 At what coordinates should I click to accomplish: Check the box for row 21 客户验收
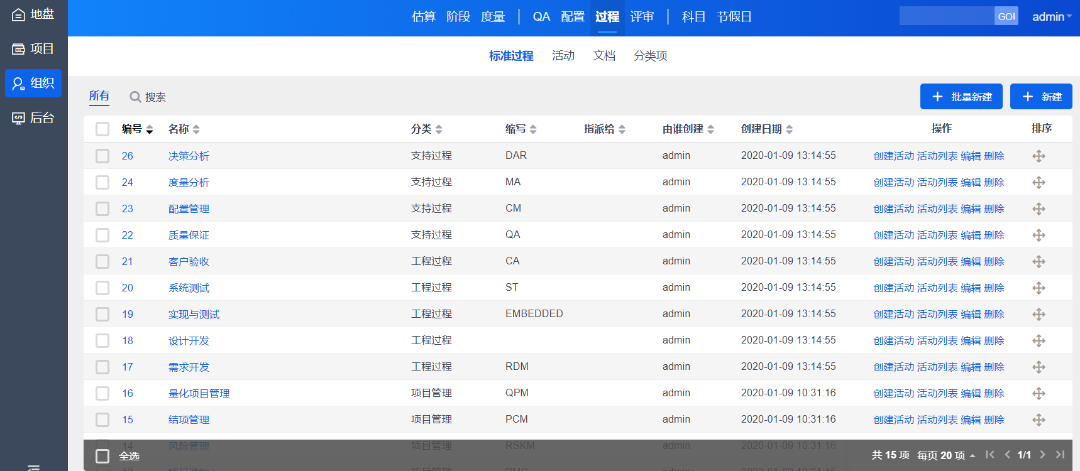(102, 261)
